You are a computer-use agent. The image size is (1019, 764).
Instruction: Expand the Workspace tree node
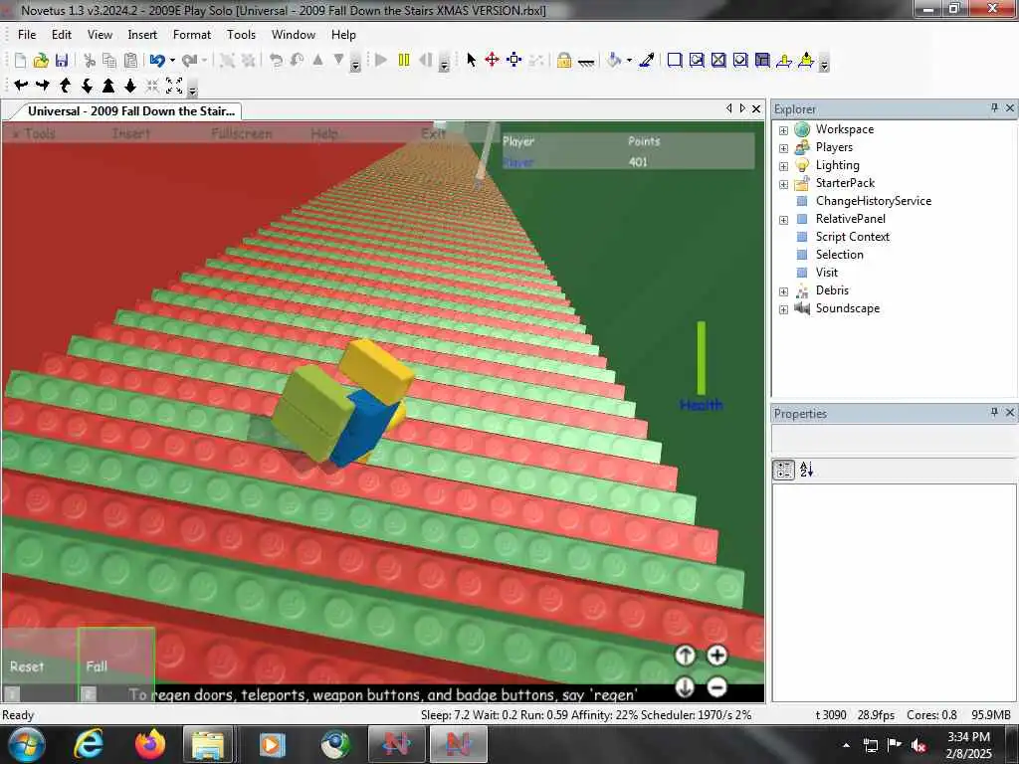[784, 130]
